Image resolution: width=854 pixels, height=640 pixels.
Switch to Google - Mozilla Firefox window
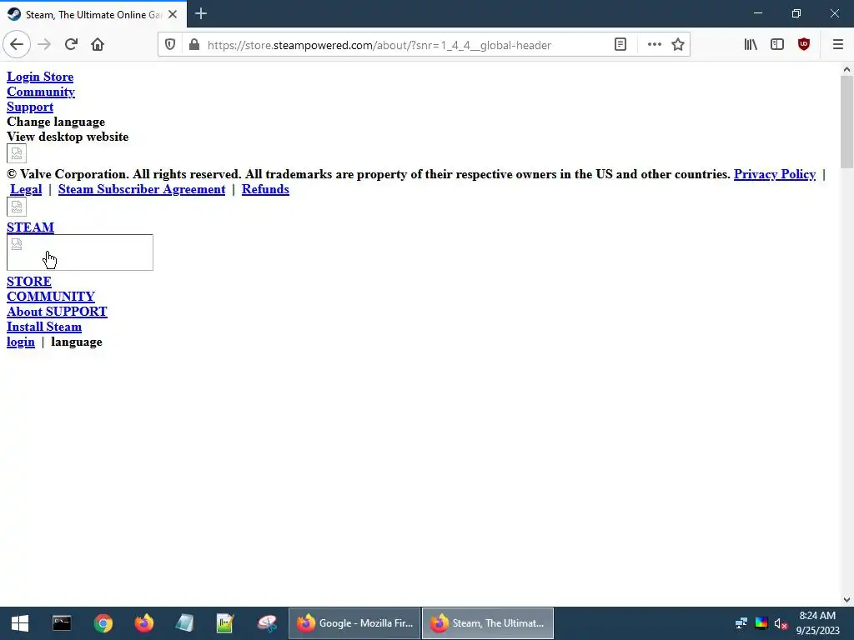click(354, 623)
